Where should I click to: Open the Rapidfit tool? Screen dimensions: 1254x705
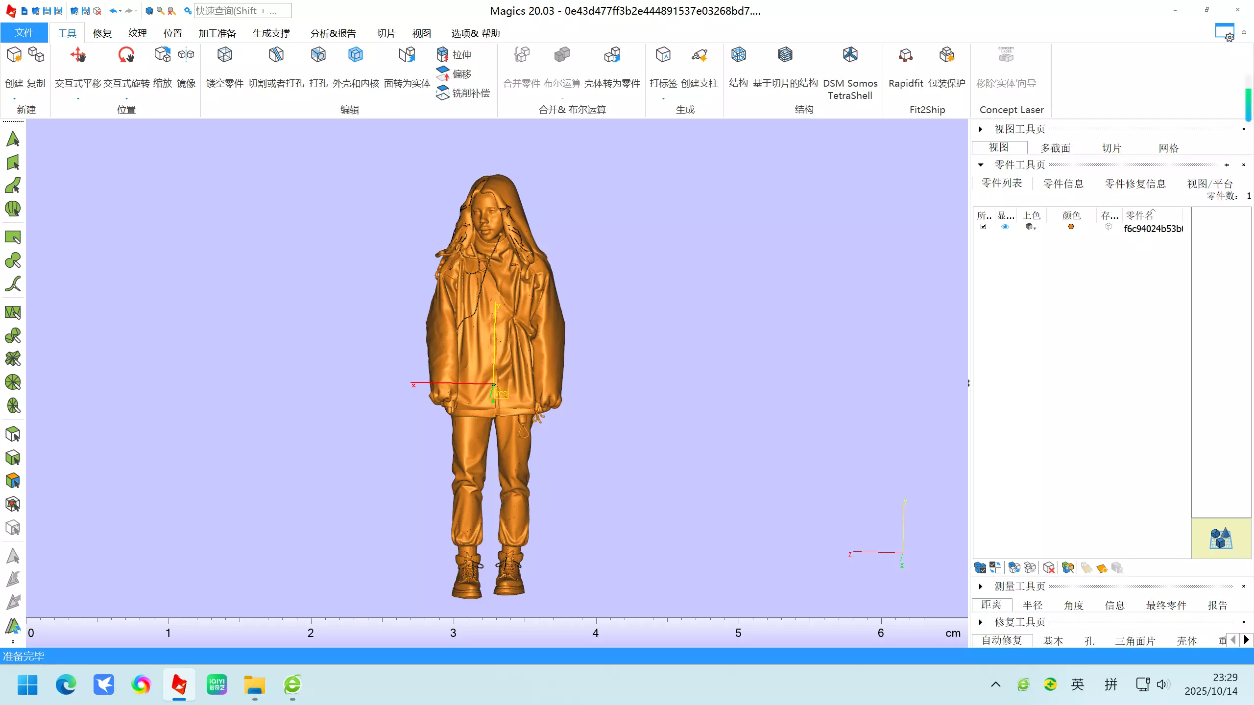point(905,55)
